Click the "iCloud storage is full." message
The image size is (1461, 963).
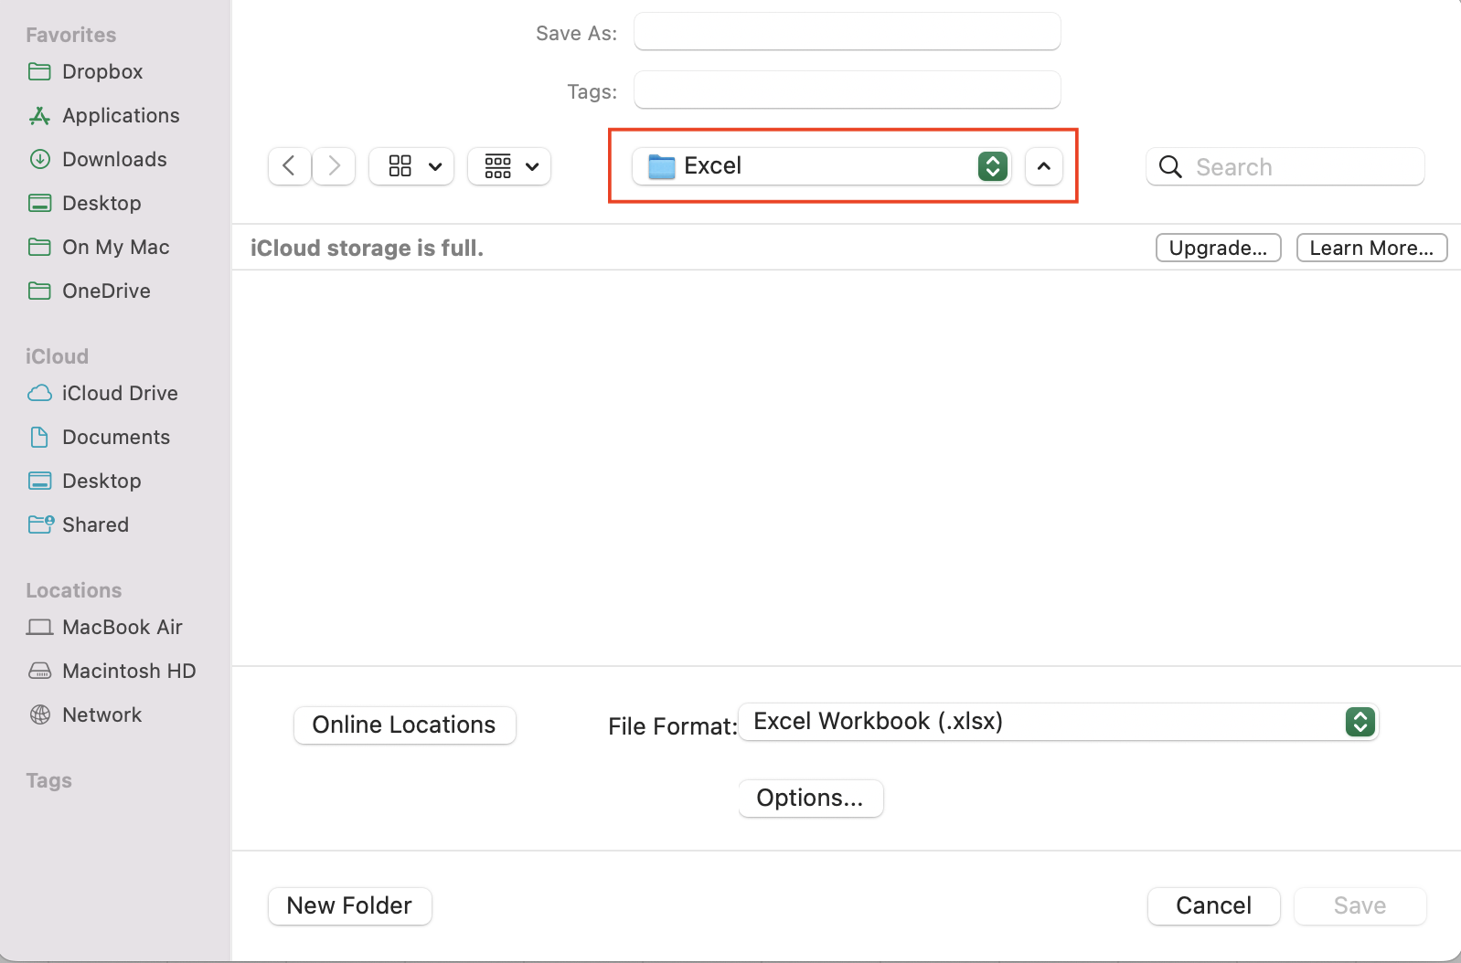pyautogui.click(x=367, y=248)
